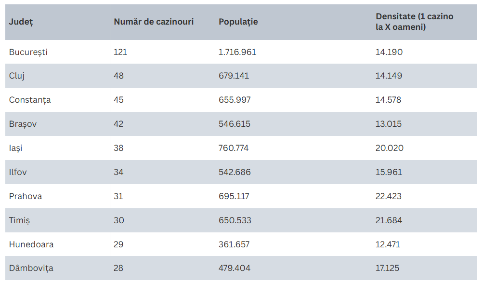
Task: Click casino count 121 for București
Action: tap(120, 52)
